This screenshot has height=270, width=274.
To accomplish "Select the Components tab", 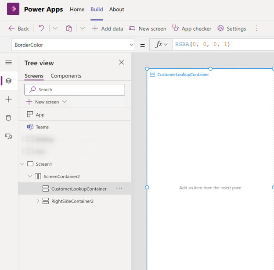I will [66, 76].
